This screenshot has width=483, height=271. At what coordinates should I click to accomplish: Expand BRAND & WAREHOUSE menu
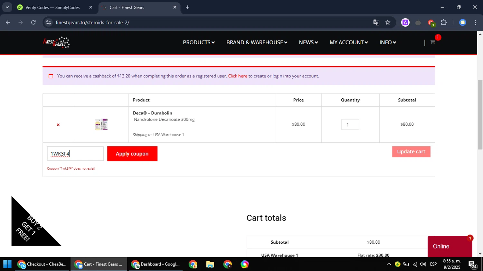pos(257,42)
